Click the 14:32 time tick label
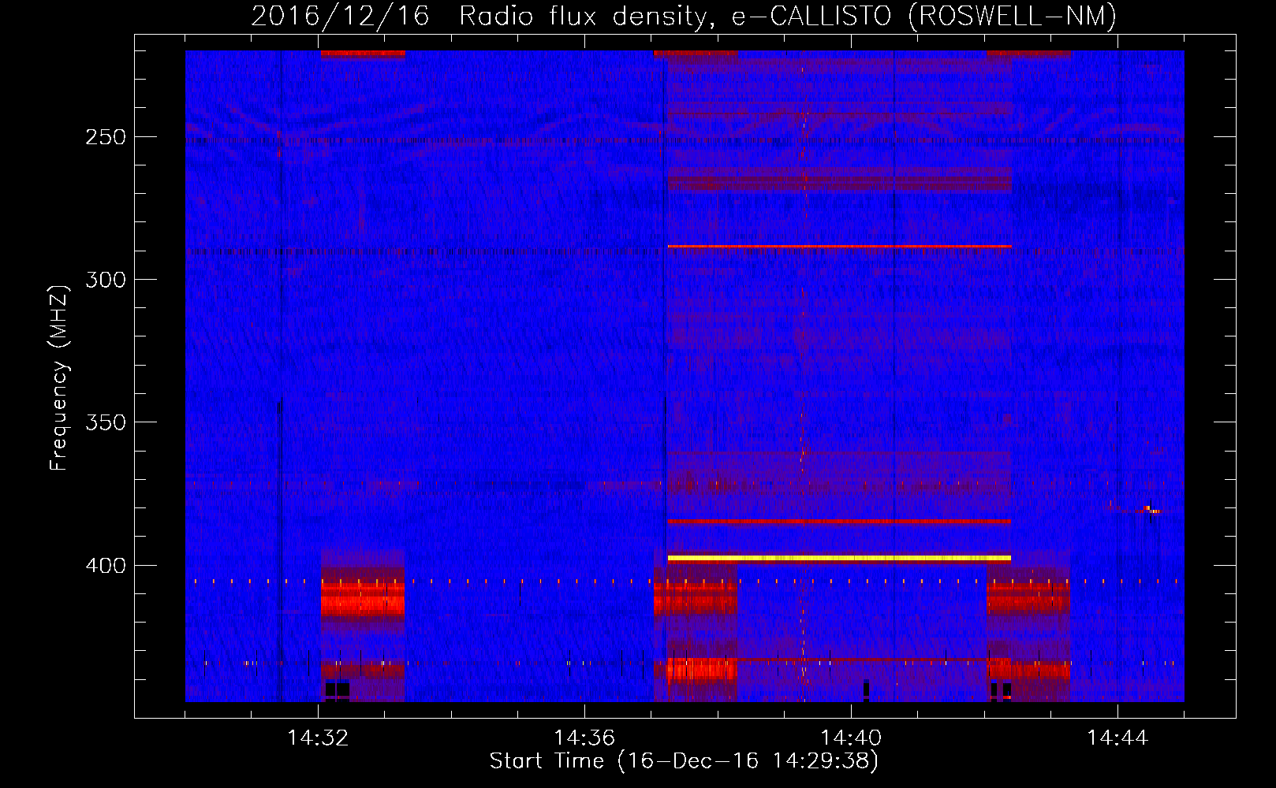 point(318,738)
